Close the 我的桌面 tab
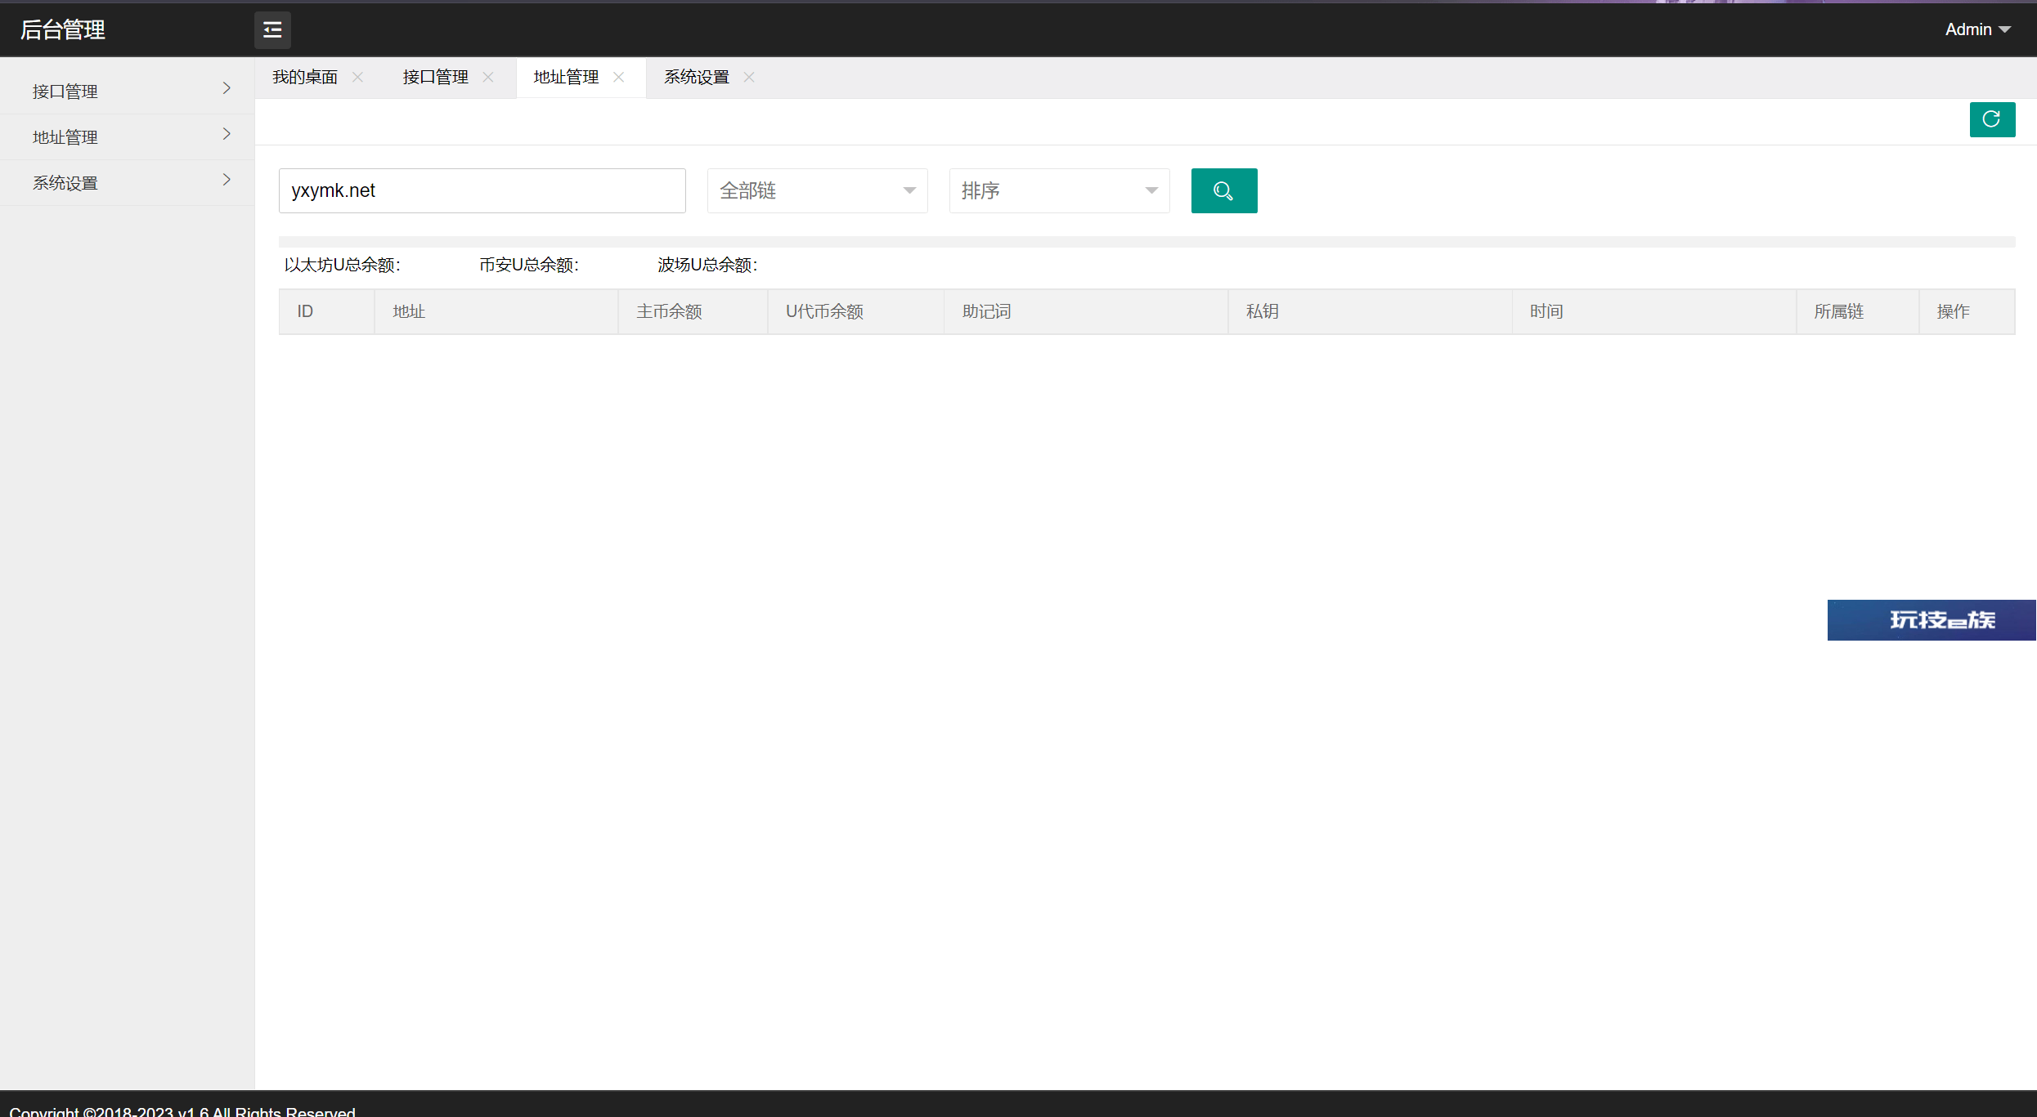Screen dimensions: 2037x1117 (357, 77)
